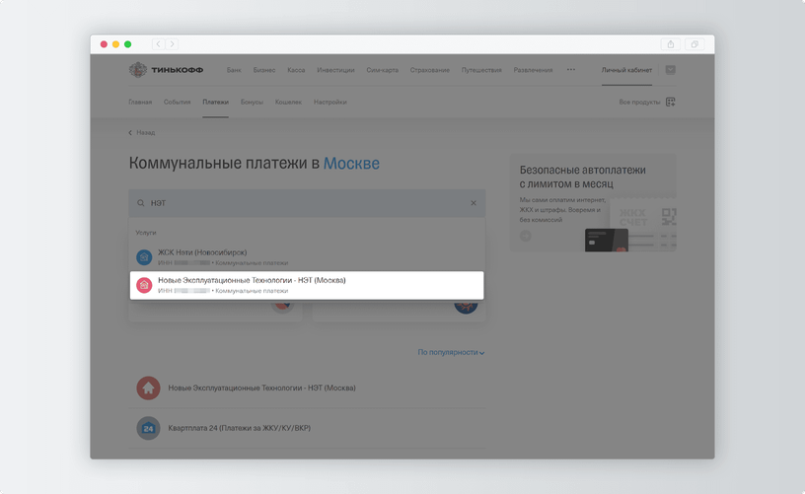The image size is (805, 494).
Task: Open Личный кабинет
Action: 626,70
